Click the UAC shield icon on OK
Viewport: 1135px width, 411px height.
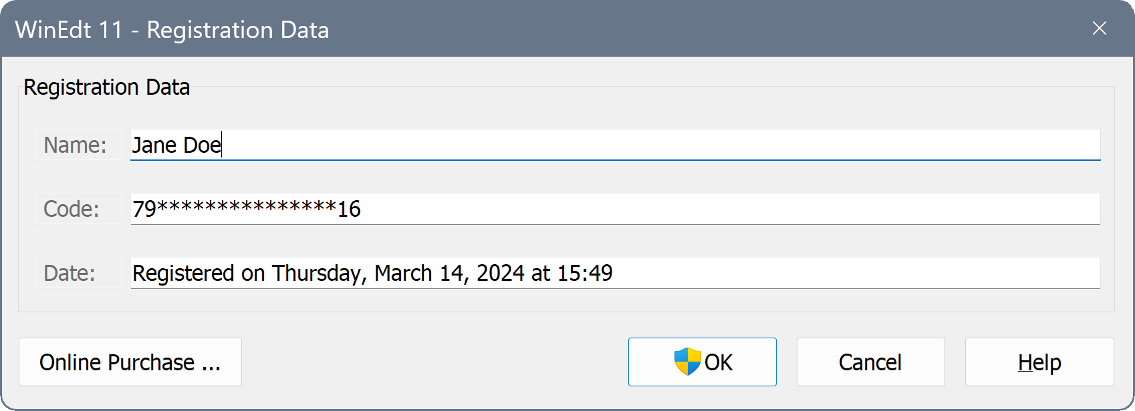tap(687, 362)
